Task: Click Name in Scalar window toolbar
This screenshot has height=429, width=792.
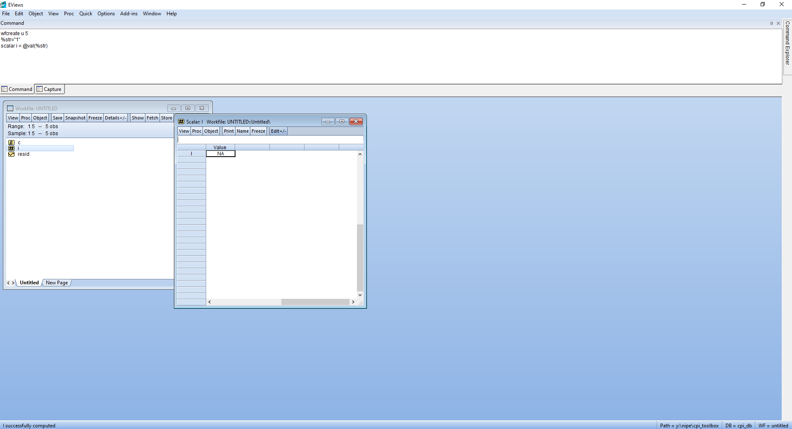Action: [243, 131]
